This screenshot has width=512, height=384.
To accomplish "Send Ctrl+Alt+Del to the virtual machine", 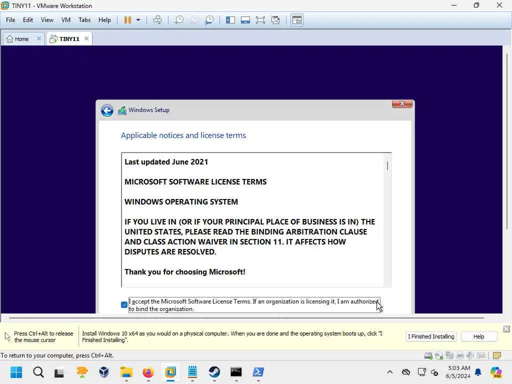I will [x=157, y=20].
